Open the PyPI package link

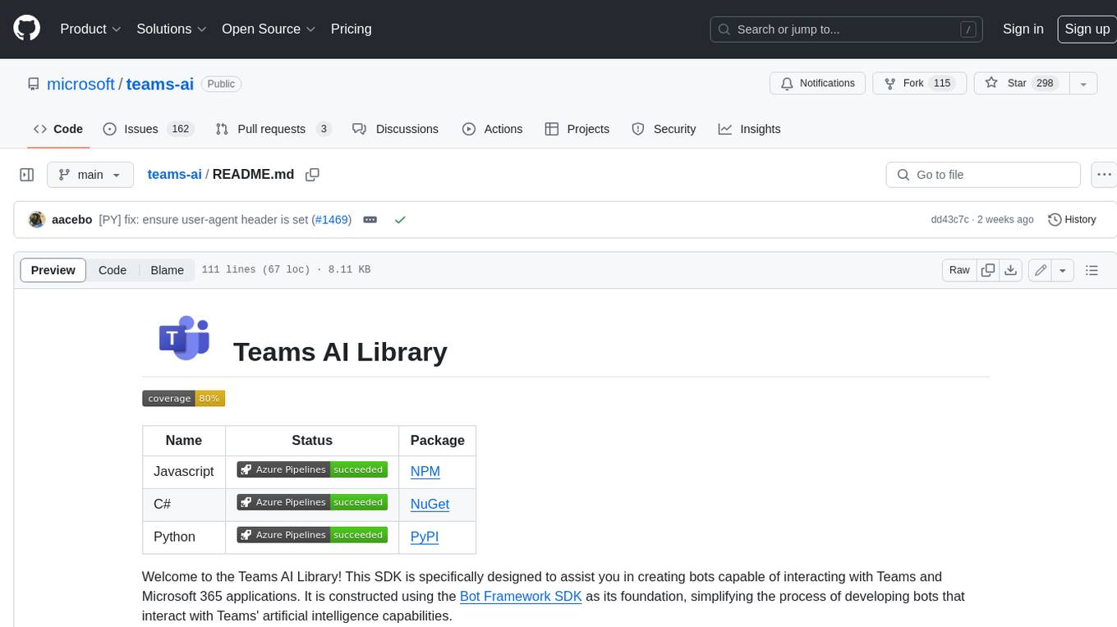(x=425, y=537)
